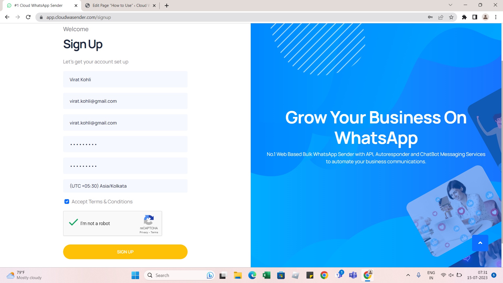Click the muted volume speaker icon
503x283 pixels.
point(451,275)
